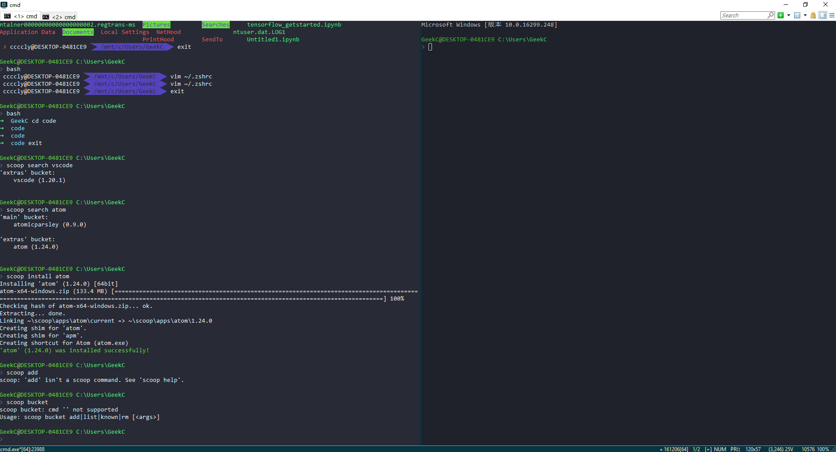
Task: Click the first 'vim ~/.zshrc' command
Action: pos(191,77)
